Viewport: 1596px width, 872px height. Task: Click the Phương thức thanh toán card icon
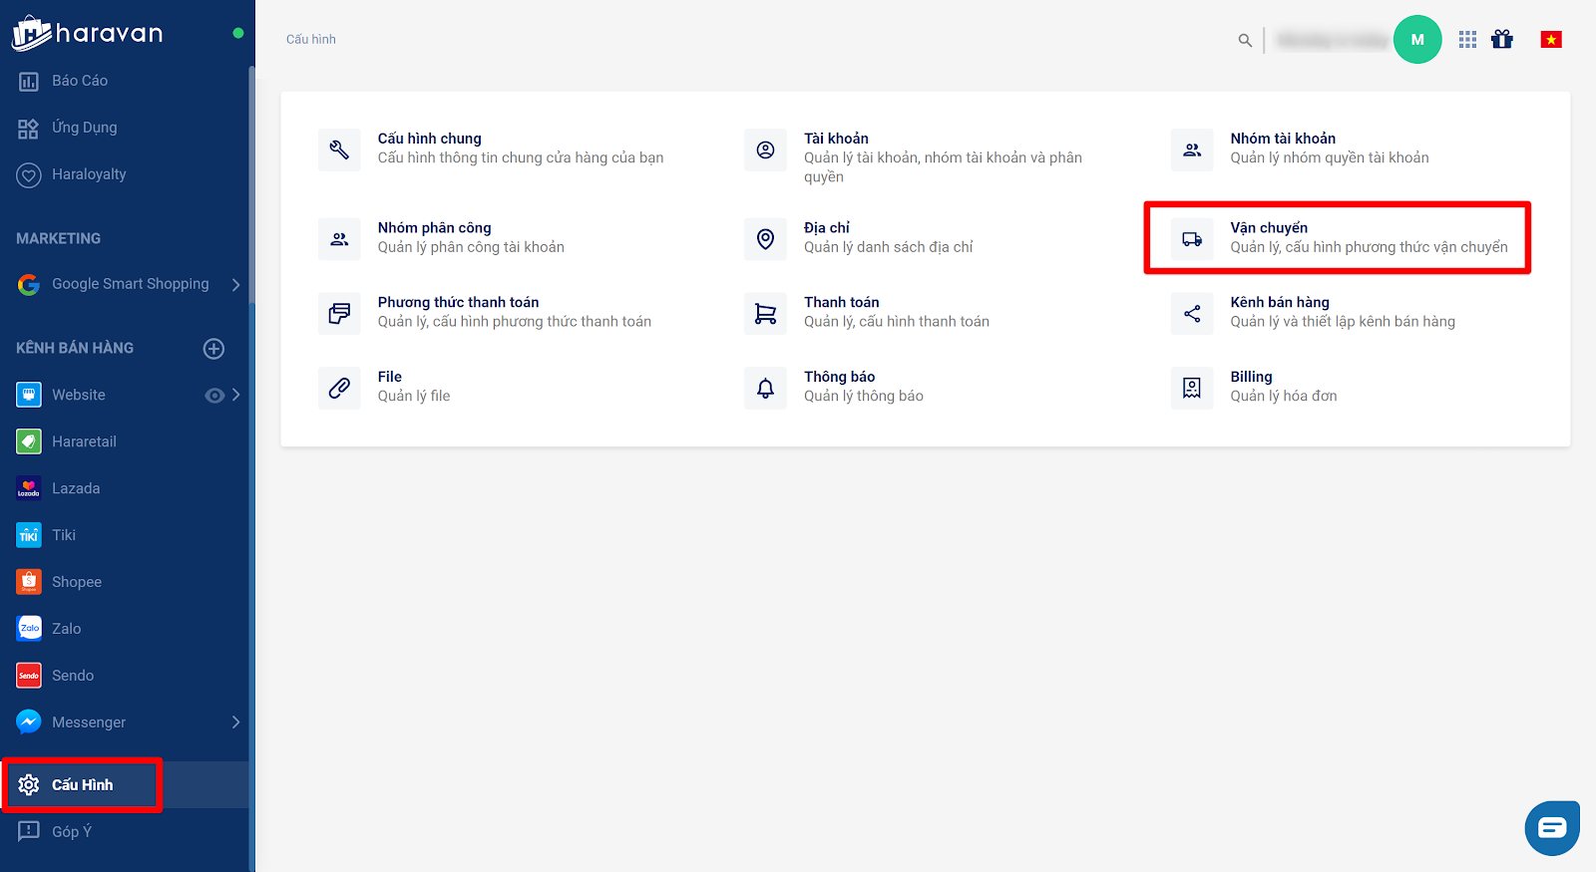tap(339, 314)
